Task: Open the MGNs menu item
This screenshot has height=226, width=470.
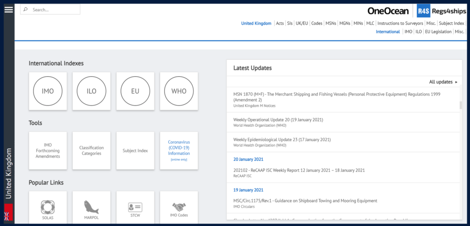Action: click(x=345, y=23)
